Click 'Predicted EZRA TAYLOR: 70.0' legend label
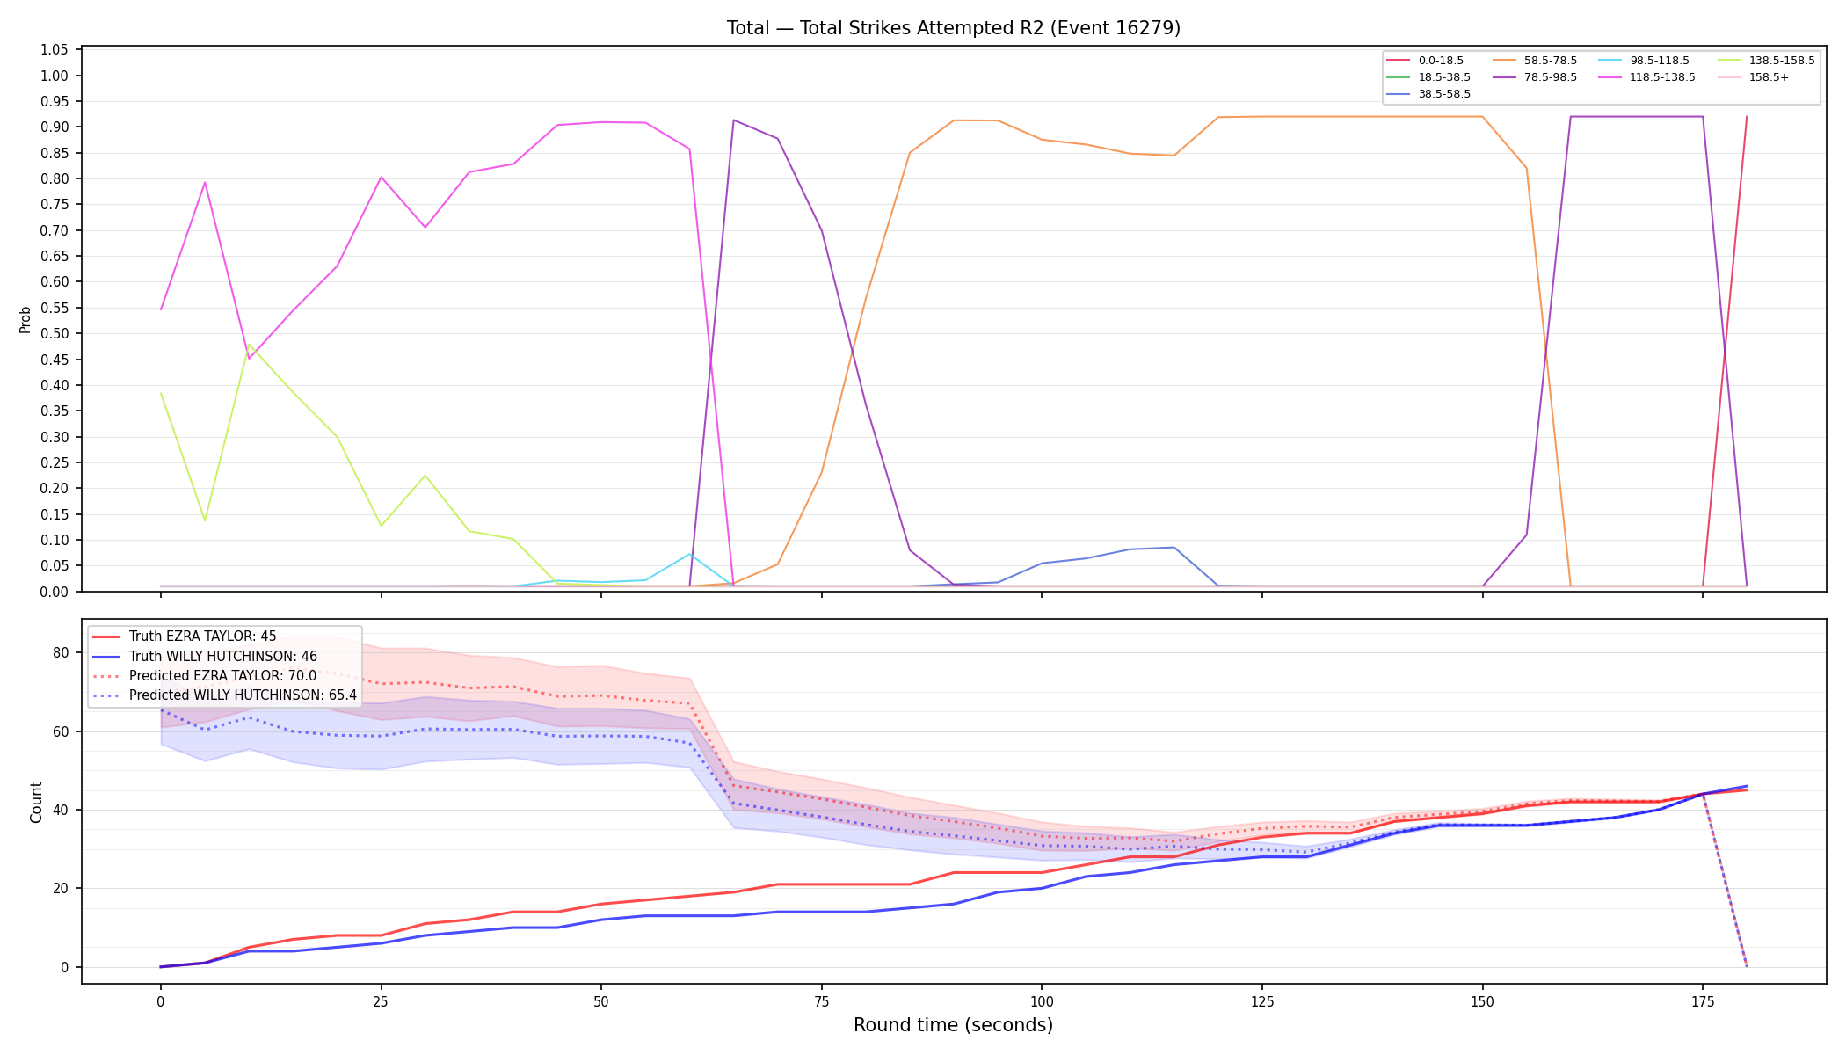This screenshot has height=1055, width=1846. click(x=222, y=676)
